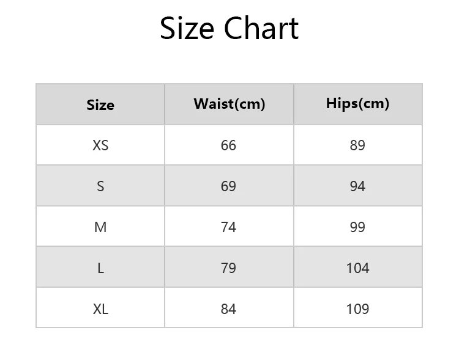Select the M size cell
This screenshot has height=347, width=459.
point(100,227)
